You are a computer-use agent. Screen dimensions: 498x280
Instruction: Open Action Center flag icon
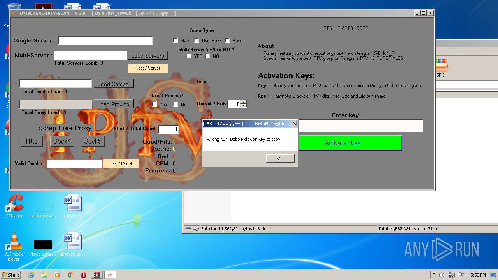click(460, 275)
